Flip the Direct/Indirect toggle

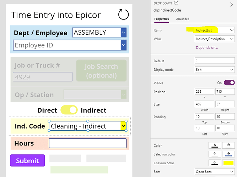(69, 110)
